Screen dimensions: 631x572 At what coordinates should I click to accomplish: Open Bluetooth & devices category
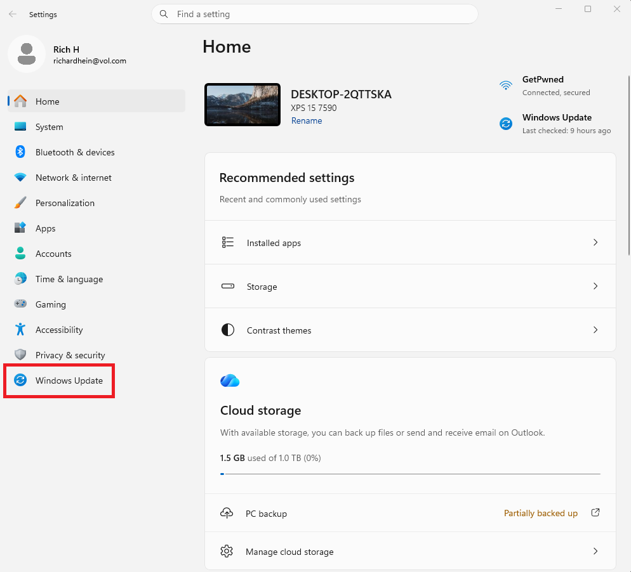click(96, 152)
